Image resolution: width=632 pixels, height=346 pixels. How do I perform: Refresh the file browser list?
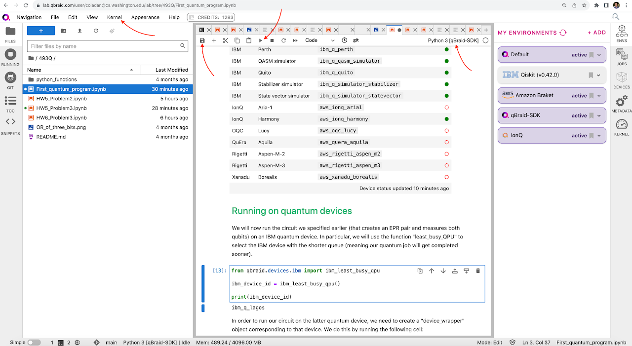[96, 31]
